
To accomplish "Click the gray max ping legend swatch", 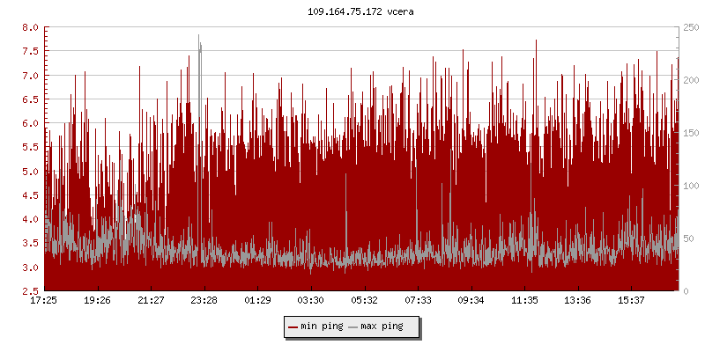I will 353,326.
